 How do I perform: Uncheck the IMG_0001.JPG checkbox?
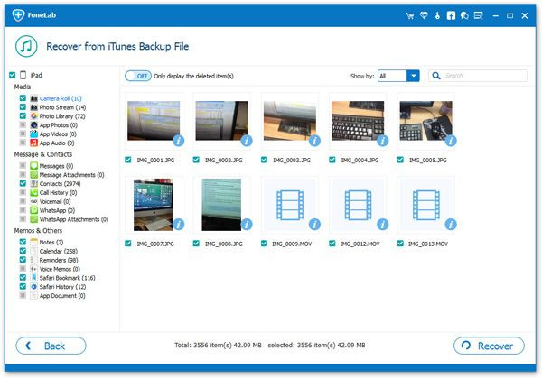pyautogui.click(x=128, y=160)
